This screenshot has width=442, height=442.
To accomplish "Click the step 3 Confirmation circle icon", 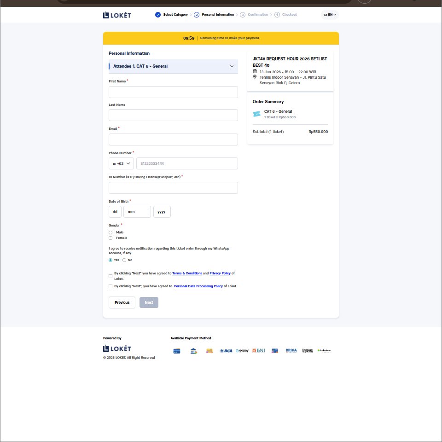I will (x=243, y=15).
